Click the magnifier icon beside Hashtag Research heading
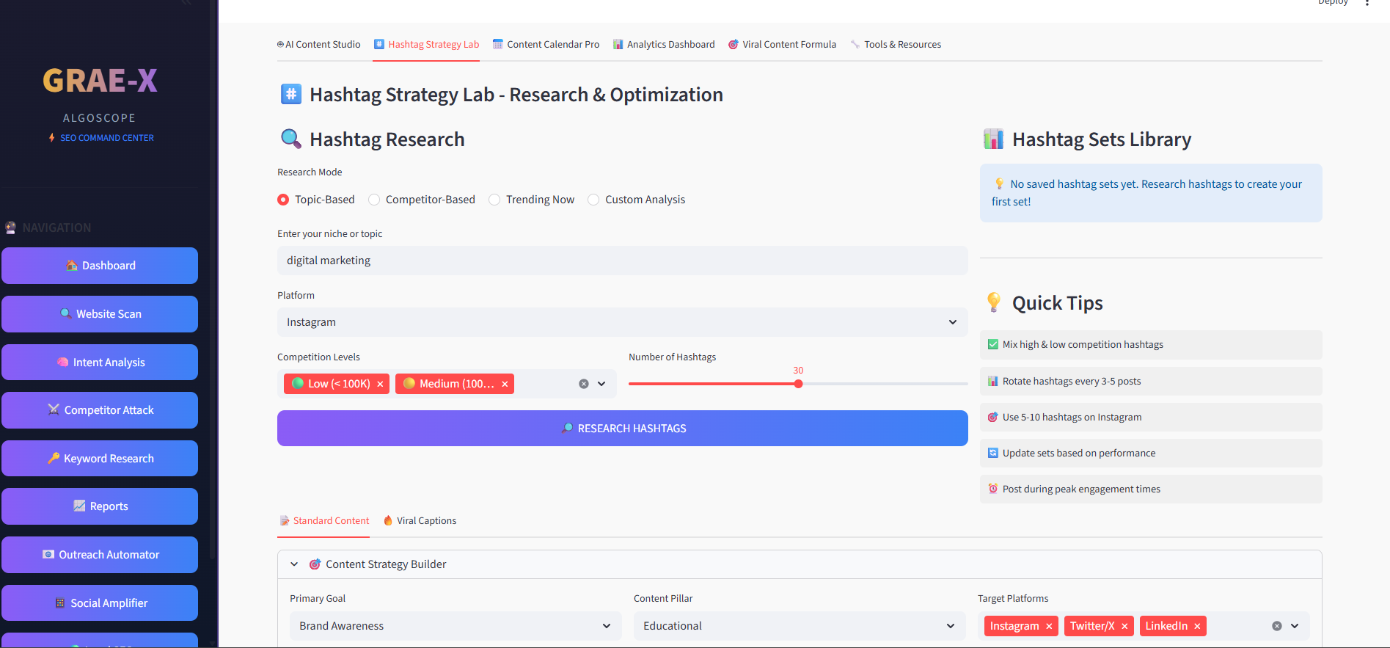Screen dimensions: 1390x648 291,139
